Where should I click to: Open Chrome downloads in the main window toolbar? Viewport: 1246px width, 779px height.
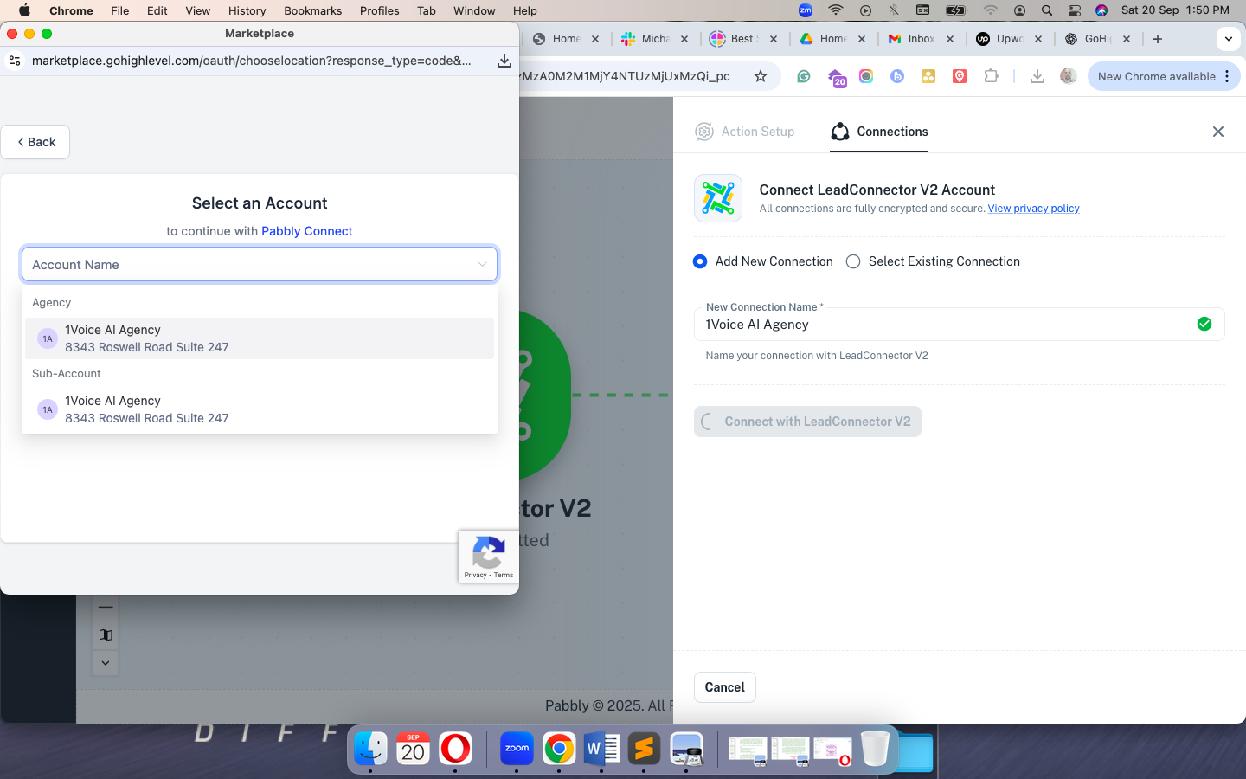coord(1037,76)
